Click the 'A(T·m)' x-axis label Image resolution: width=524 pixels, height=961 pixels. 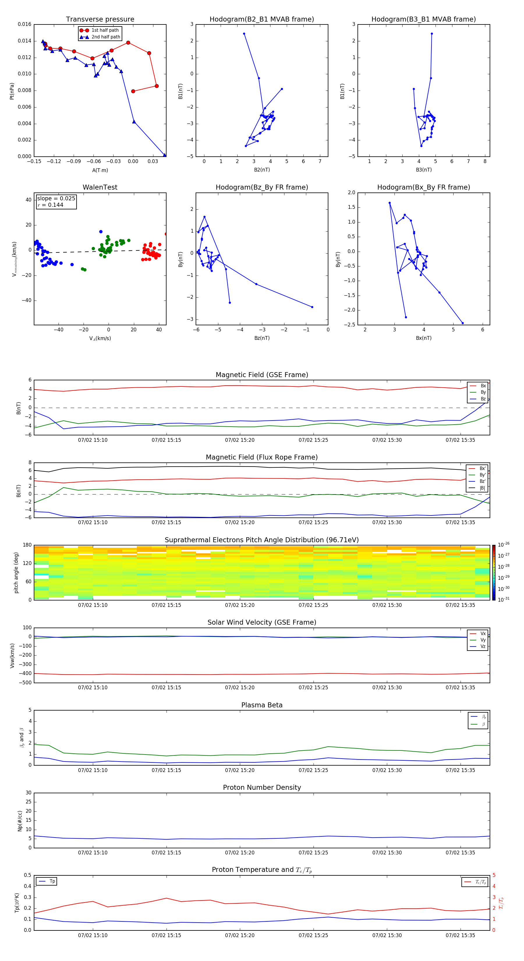click(x=100, y=170)
